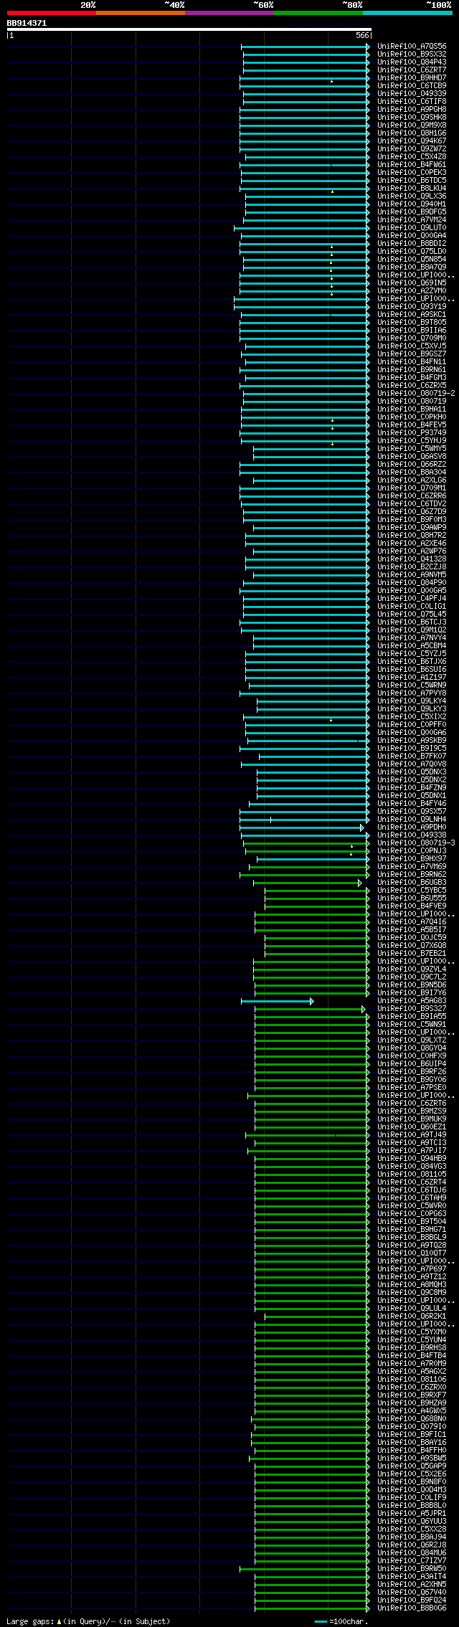Click the alignment end arrowhead on B6UGB3 row
This screenshot has width=459, height=1627.
pyautogui.click(x=360, y=883)
